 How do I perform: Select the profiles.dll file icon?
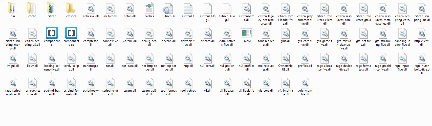tap(305, 58)
